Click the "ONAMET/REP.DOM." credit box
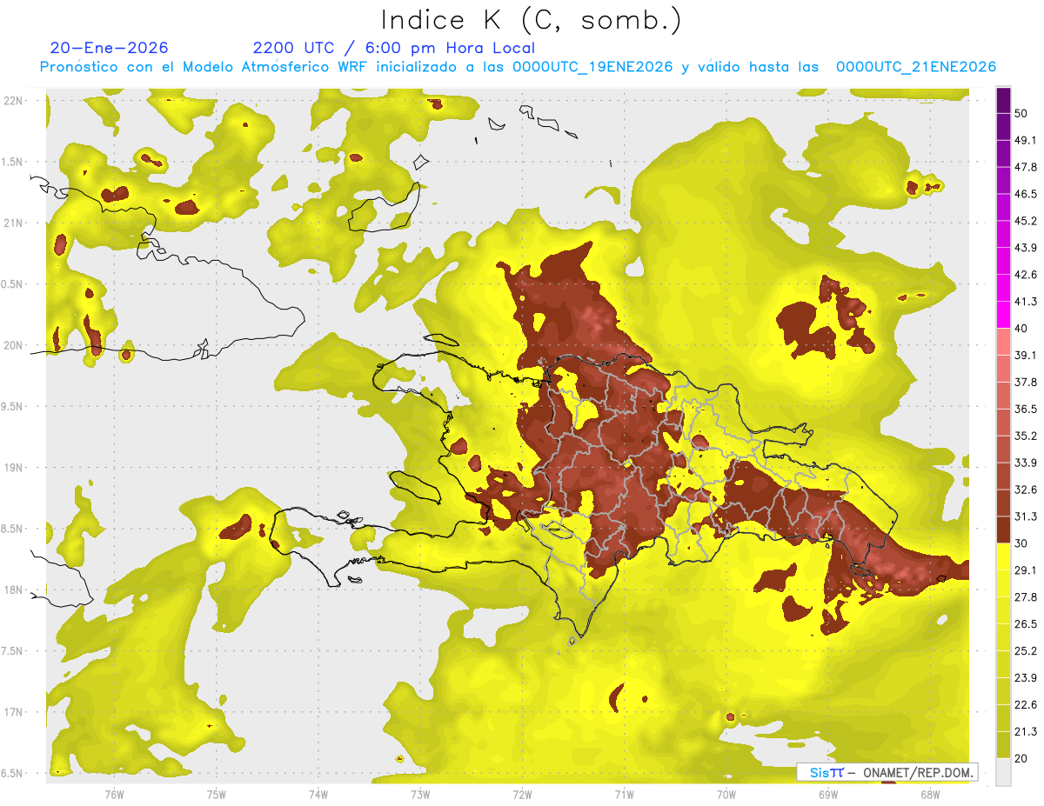Screen dimensions: 1044x806 point(887,772)
